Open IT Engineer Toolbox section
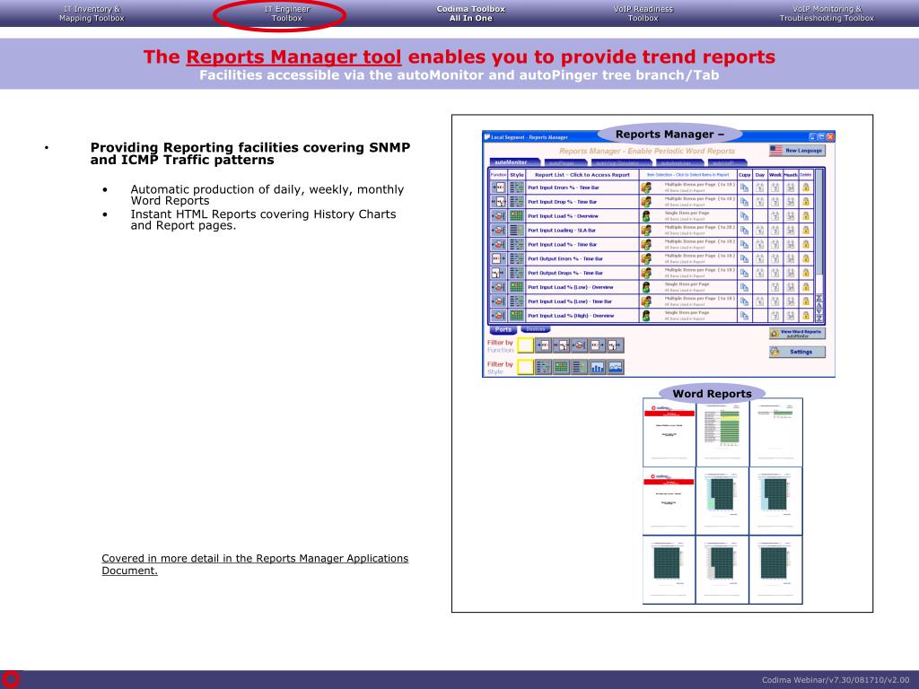919x689 pixels. [x=286, y=13]
